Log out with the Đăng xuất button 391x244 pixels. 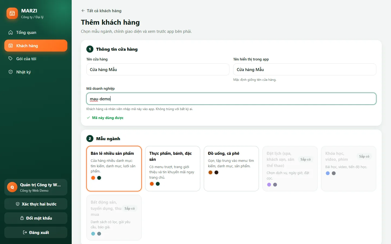click(36, 232)
